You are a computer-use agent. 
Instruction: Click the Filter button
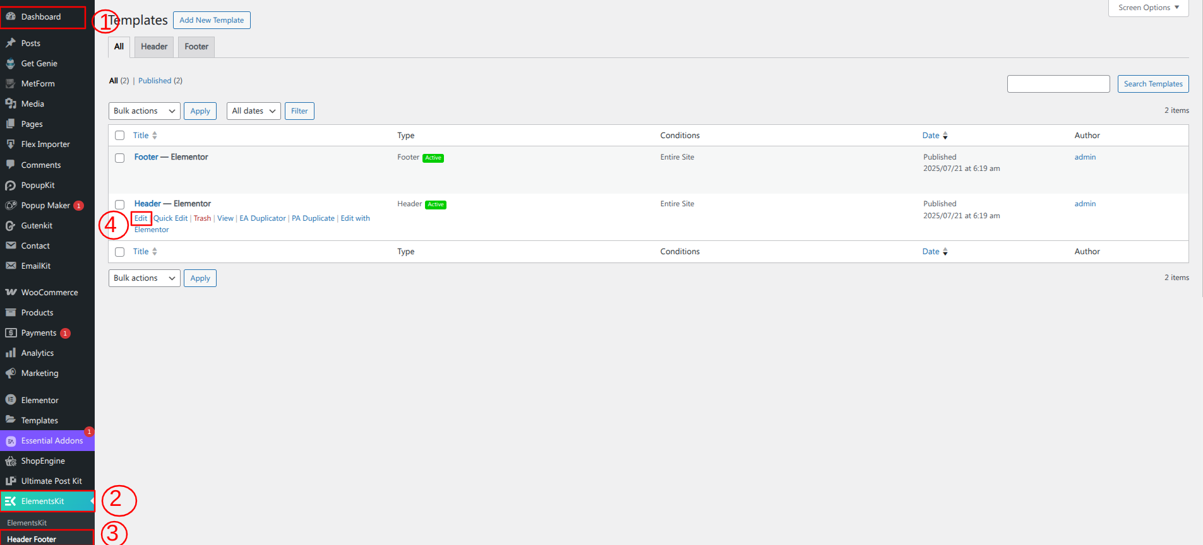click(x=299, y=111)
